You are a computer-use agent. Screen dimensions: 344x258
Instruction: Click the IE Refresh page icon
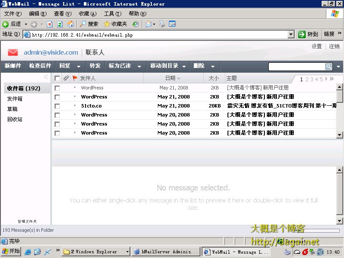[60, 24]
